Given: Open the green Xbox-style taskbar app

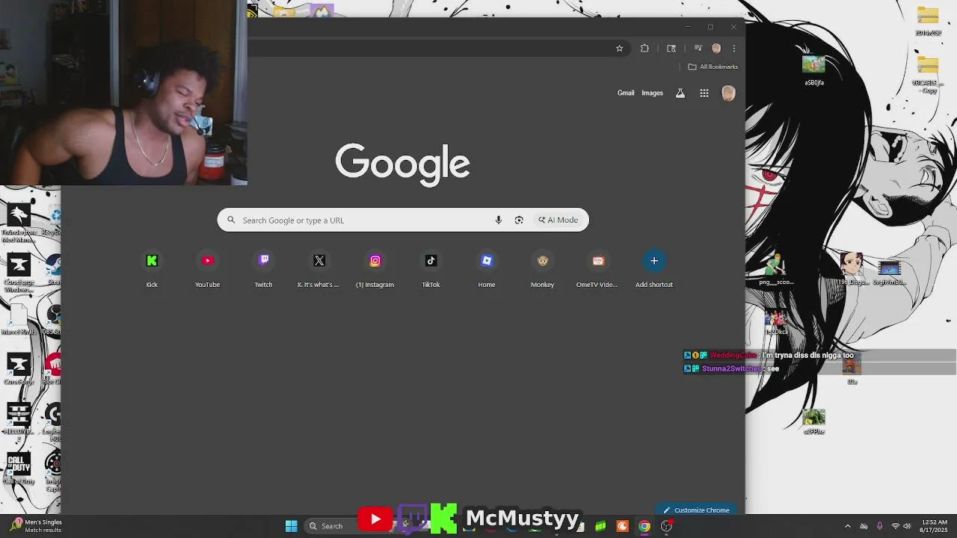Looking at the screenshot, I should click(x=600, y=526).
